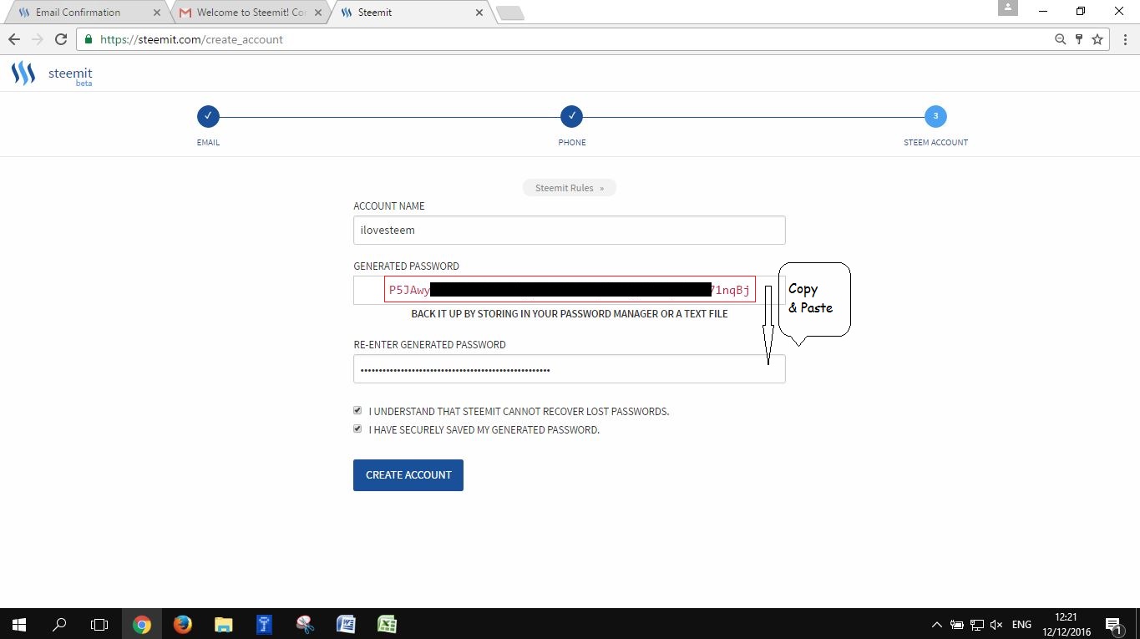Open taskbar search magnifier

pyautogui.click(x=60, y=624)
